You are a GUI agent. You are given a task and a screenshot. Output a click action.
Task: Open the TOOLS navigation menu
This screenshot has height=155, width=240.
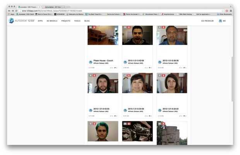[x=77, y=21]
